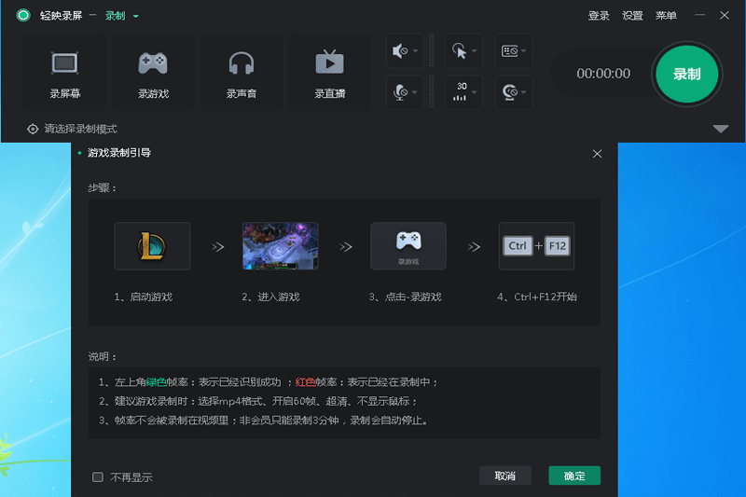
Task: Click the mouse cursor effect icon
Action: (x=459, y=51)
